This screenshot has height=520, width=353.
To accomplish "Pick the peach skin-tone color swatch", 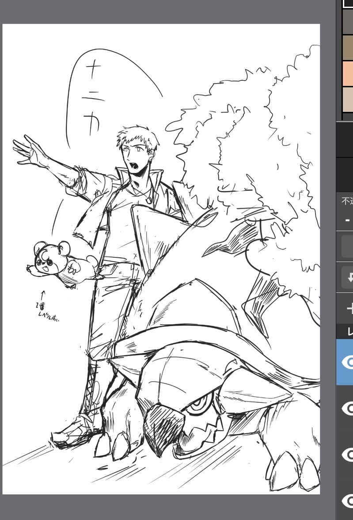I will coord(348,73).
